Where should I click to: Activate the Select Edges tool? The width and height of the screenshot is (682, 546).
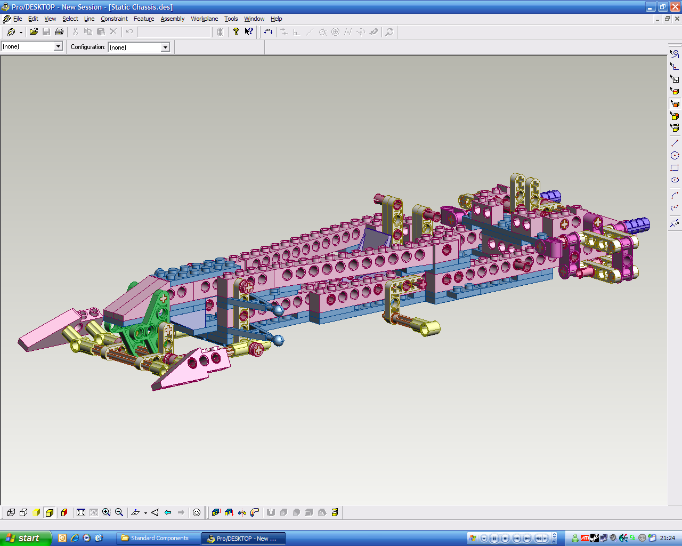click(x=675, y=91)
